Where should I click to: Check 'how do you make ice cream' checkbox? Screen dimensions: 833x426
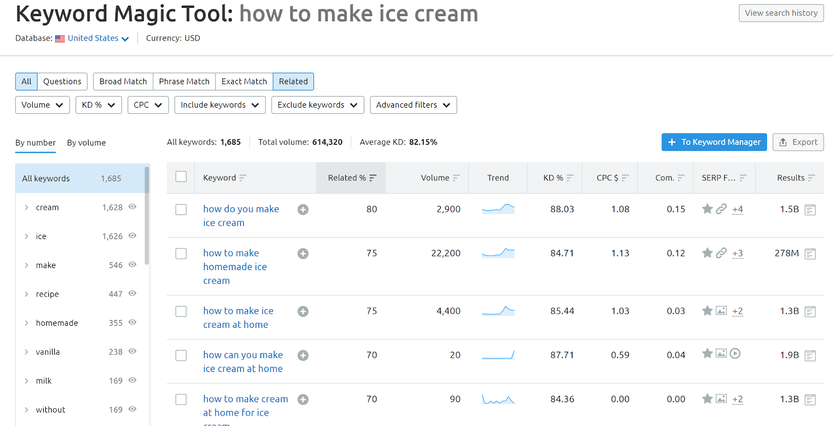tap(181, 209)
